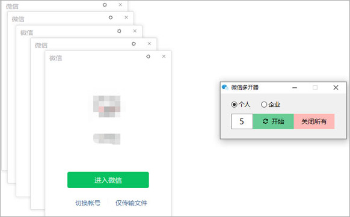The height and width of the screenshot is (217, 350).
Task: Close the third WeChat window from the front
Action: point(135,31)
